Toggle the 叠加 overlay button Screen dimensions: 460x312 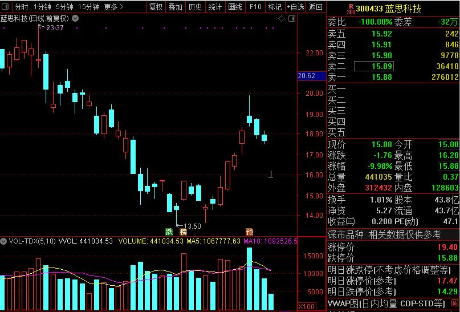tap(176, 7)
